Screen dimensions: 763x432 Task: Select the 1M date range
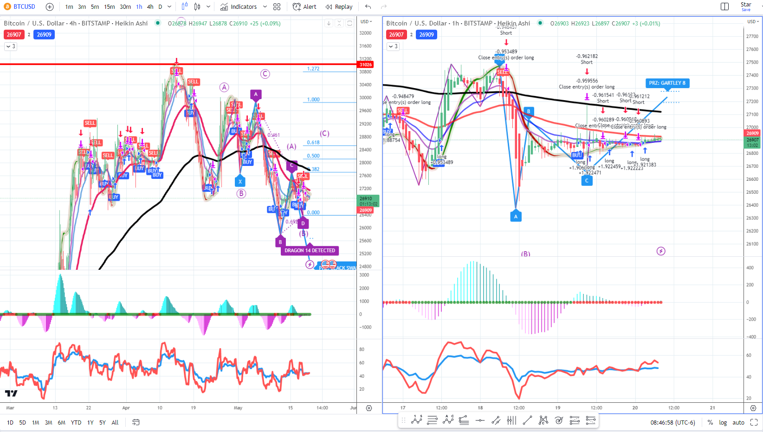(35, 422)
